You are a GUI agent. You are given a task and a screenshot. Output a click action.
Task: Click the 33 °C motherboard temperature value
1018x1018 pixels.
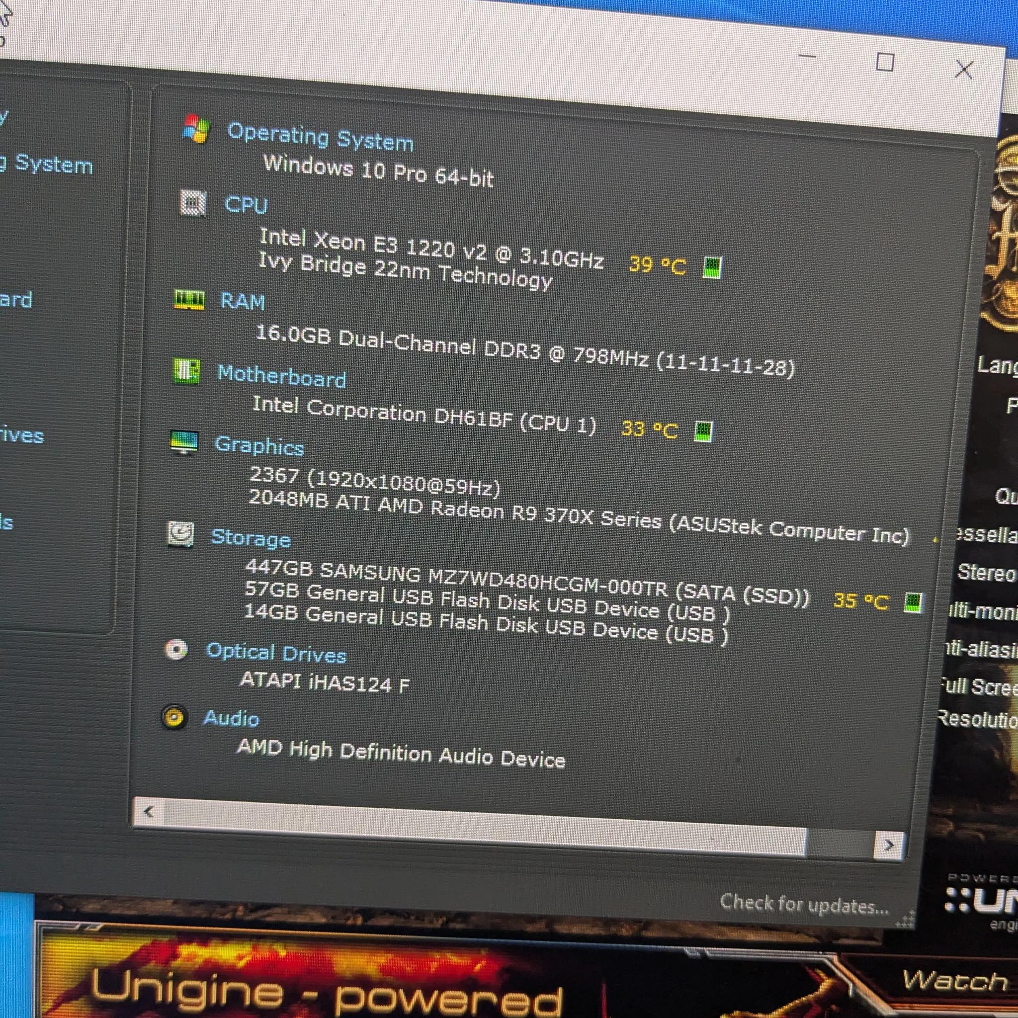click(x=649, y=429)
